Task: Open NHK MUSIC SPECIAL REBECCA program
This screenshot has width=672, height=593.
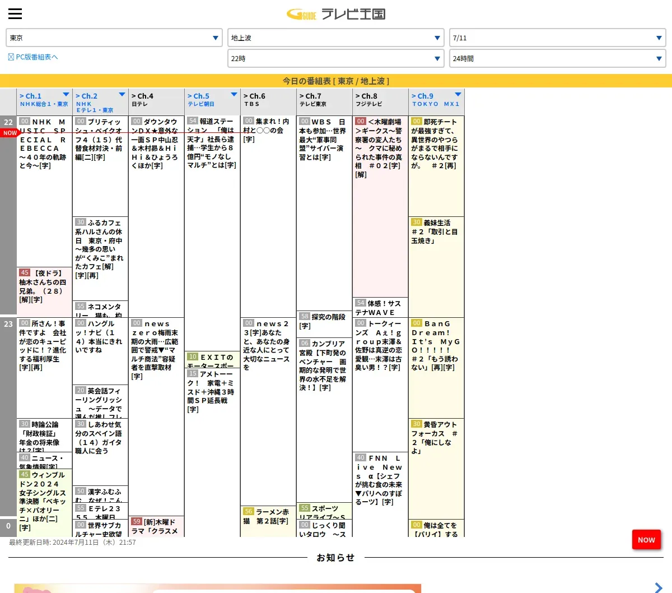Action: 44,191
